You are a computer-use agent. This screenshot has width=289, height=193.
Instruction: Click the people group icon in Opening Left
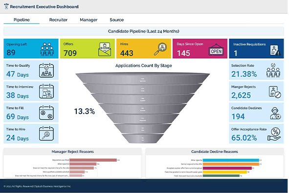[47, 49]
